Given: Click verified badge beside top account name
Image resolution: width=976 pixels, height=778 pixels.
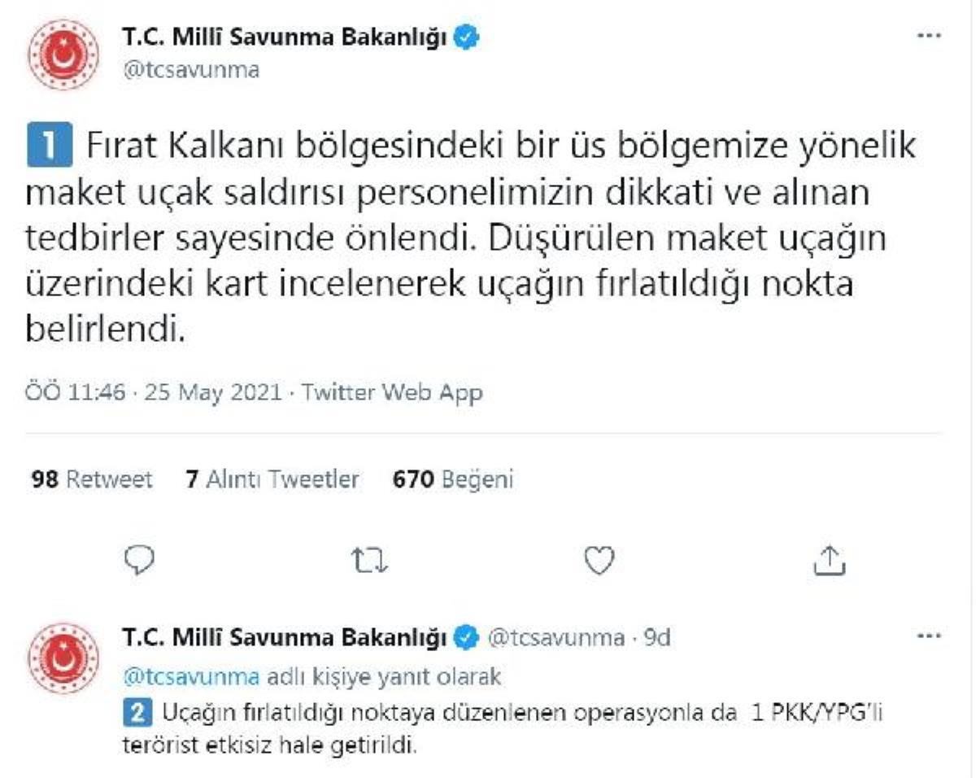Looking at the screenshot, I should pos(466,38).
